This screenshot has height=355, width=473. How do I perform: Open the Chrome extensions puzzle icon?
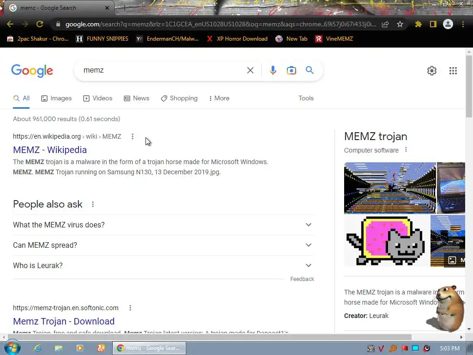tap(418, 24)
